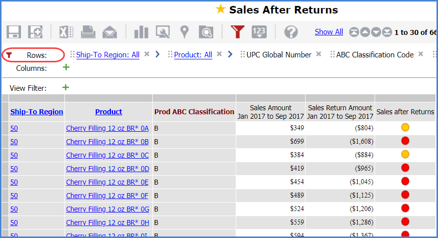Screen dimensions: 438x238
Task: Toggle the red filter funnel icon
Action: [x=237, y=32]
